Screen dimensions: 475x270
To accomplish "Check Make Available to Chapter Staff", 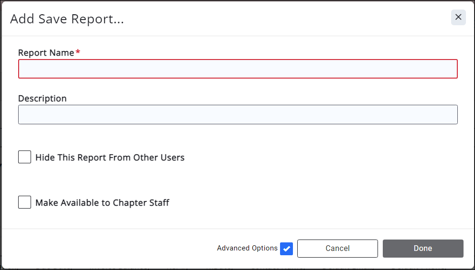I will [x=25, y=202].
